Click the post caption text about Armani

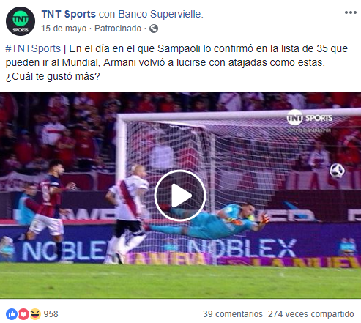[x=176, y=62]
